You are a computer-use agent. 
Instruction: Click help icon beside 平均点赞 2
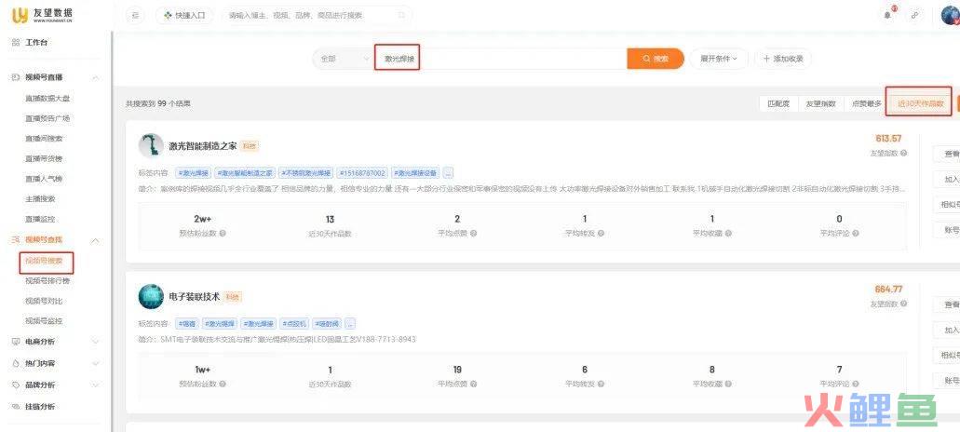pos(473,233)
